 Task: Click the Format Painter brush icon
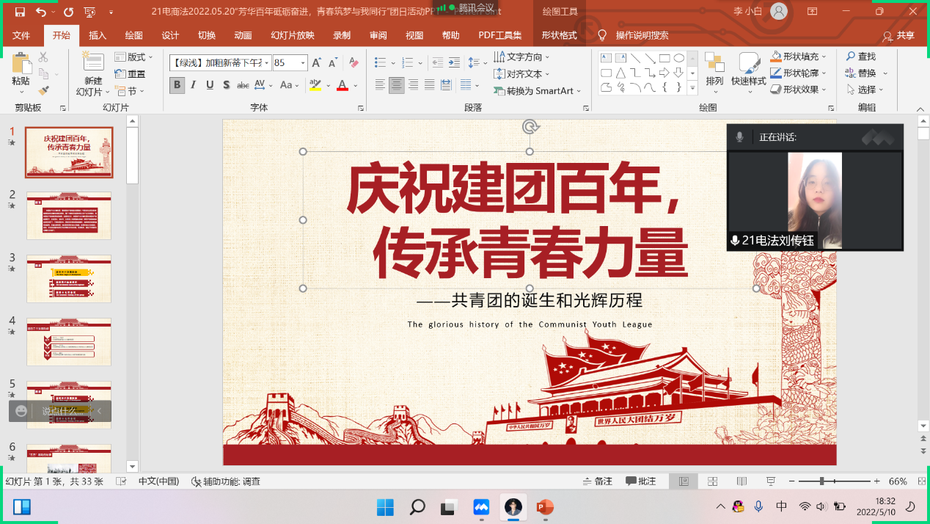click(x=43, y=90)
